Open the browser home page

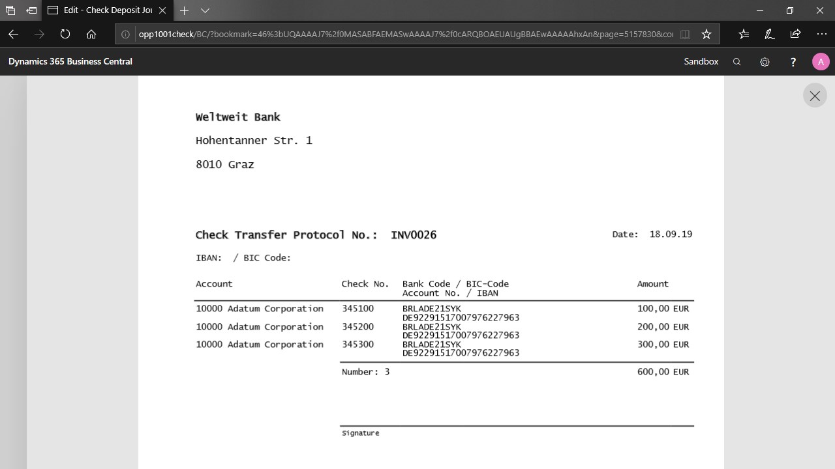91,34
